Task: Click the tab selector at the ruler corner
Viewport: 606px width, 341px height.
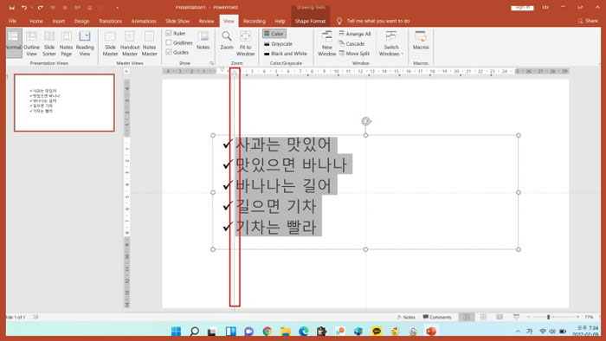Action: click(126, 71)
